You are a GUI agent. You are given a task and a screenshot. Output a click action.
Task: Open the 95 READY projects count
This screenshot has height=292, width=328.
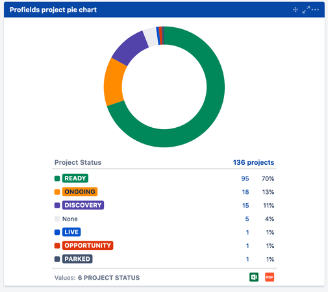(245, 178)
